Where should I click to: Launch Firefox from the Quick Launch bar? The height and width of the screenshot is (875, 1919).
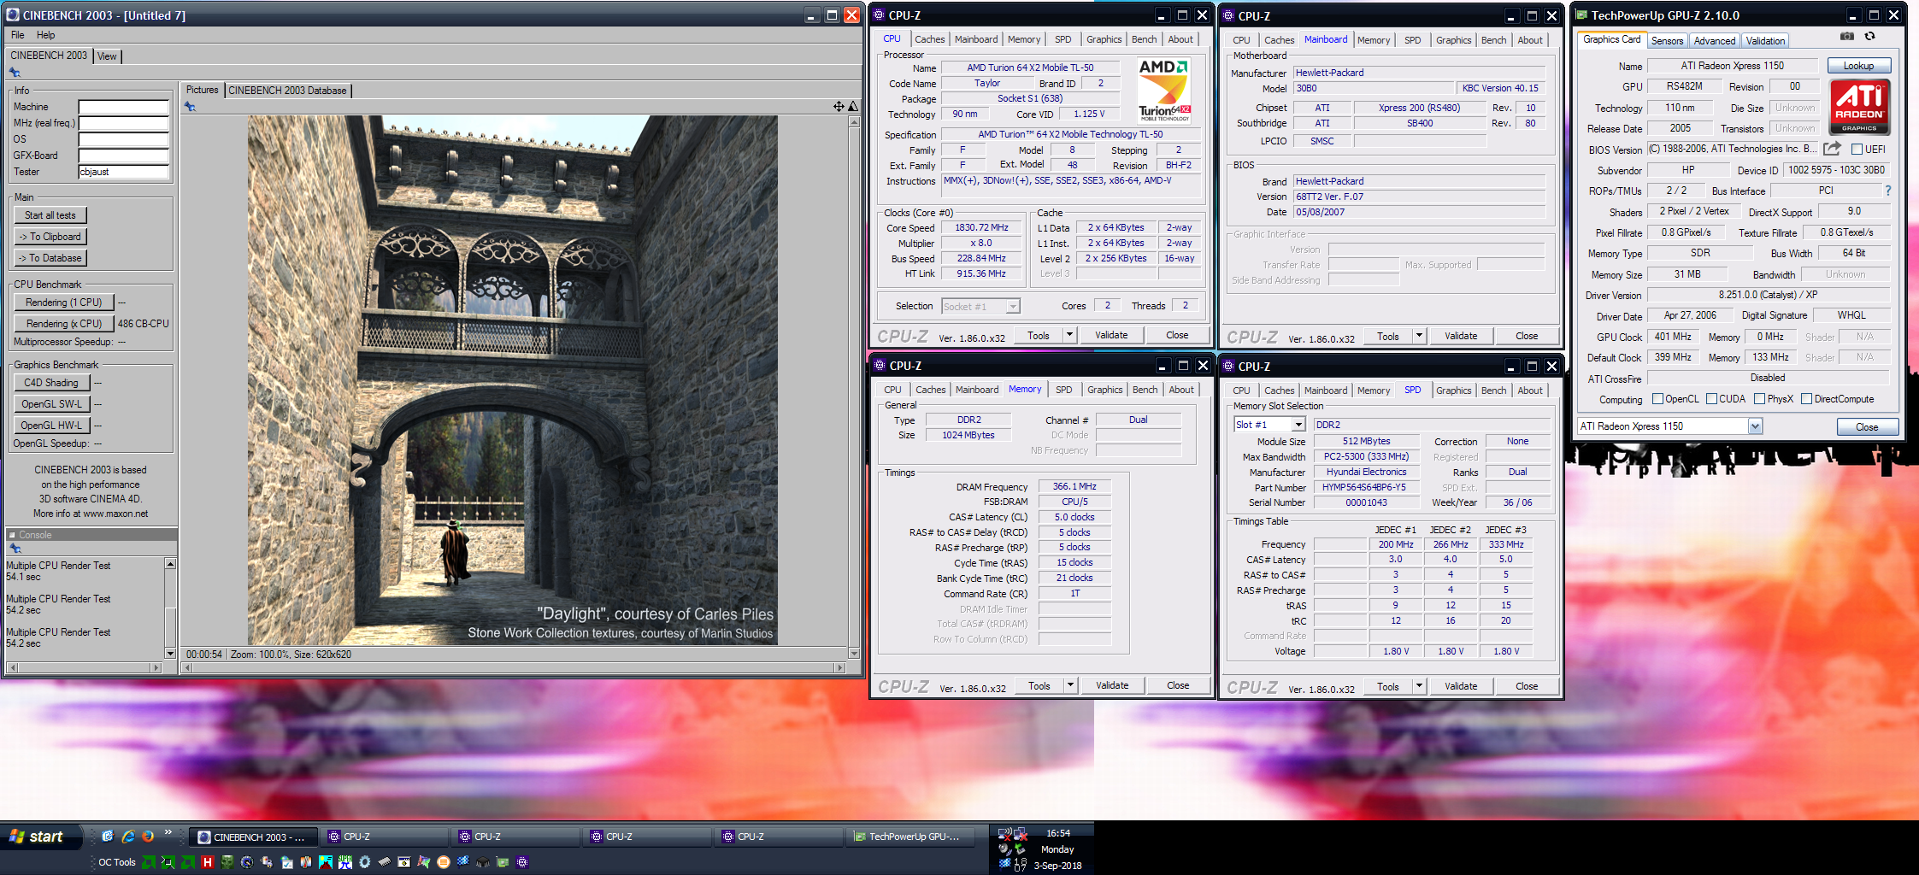tap(148, 837)
